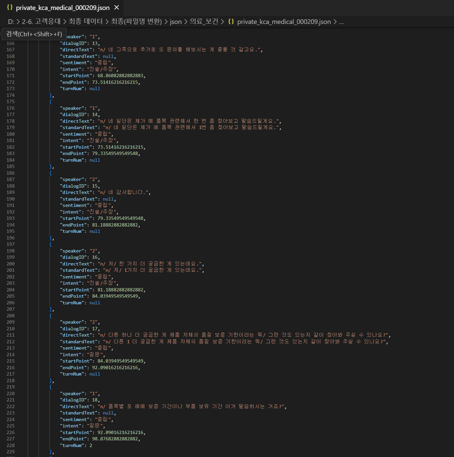Click the turnNum value 2 on line 228
This screenshot has width=454, height=457.
(91, 445)
